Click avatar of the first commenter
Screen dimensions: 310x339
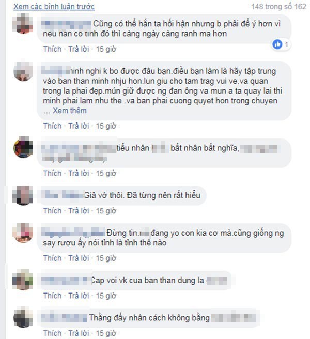[23, 23]
